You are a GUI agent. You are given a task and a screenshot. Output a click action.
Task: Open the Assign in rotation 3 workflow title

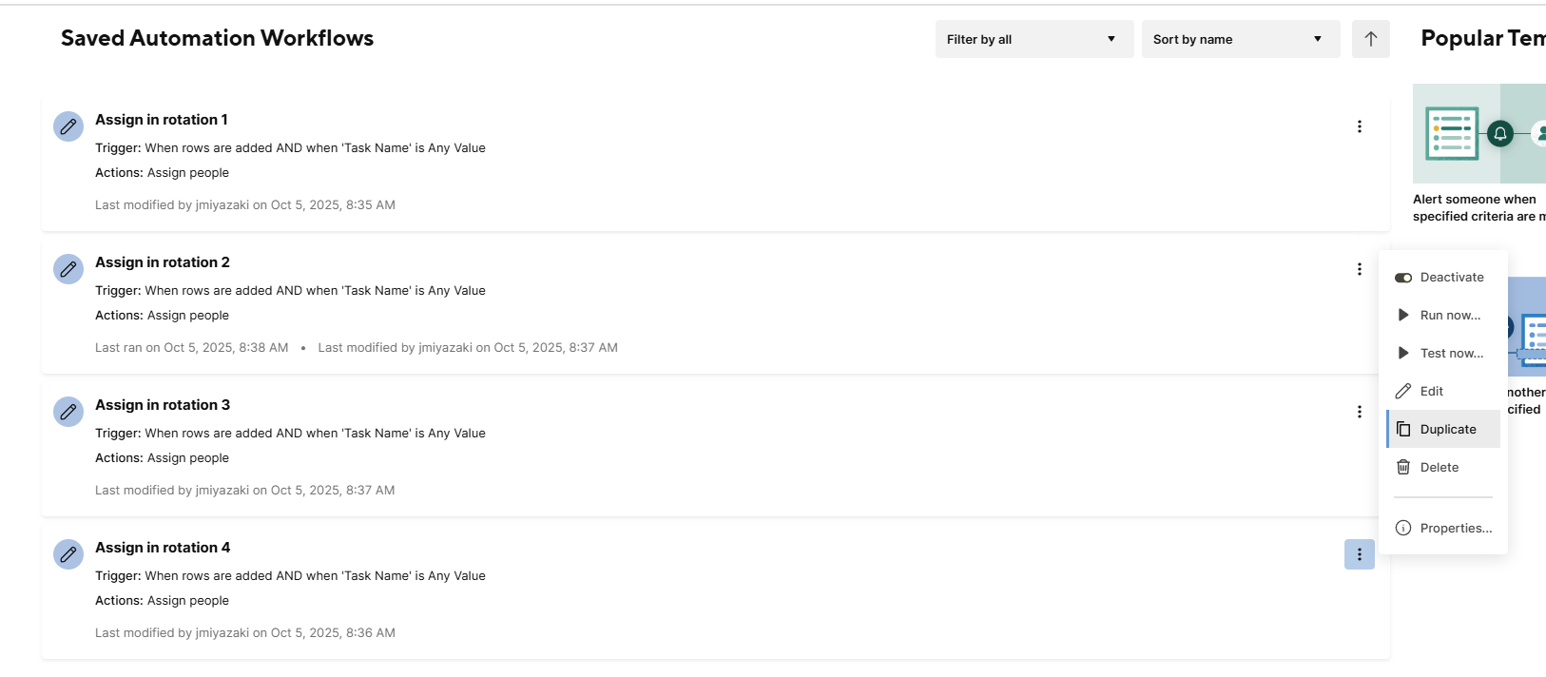tap(163, 405)
